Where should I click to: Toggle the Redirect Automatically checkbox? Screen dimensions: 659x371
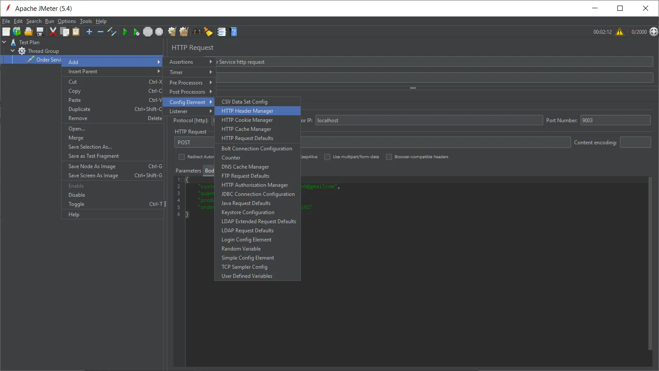pyautogui.click(x=182, y=157)
